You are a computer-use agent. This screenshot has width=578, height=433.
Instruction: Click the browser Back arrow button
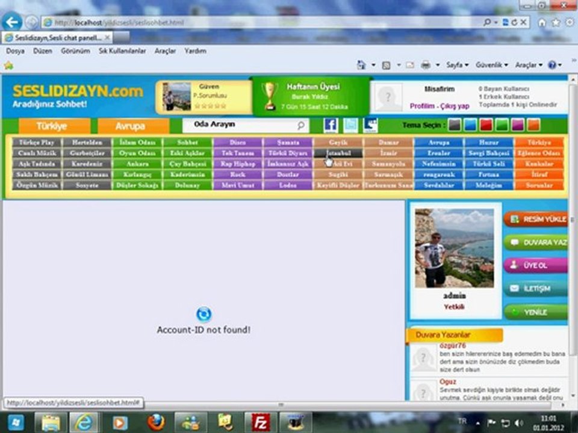12,22
